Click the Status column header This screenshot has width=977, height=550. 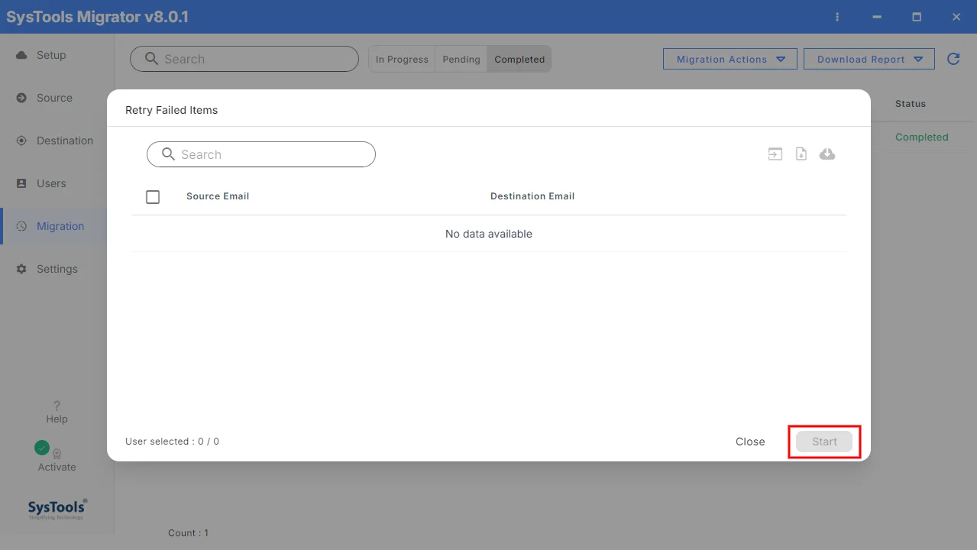[911, 104]
